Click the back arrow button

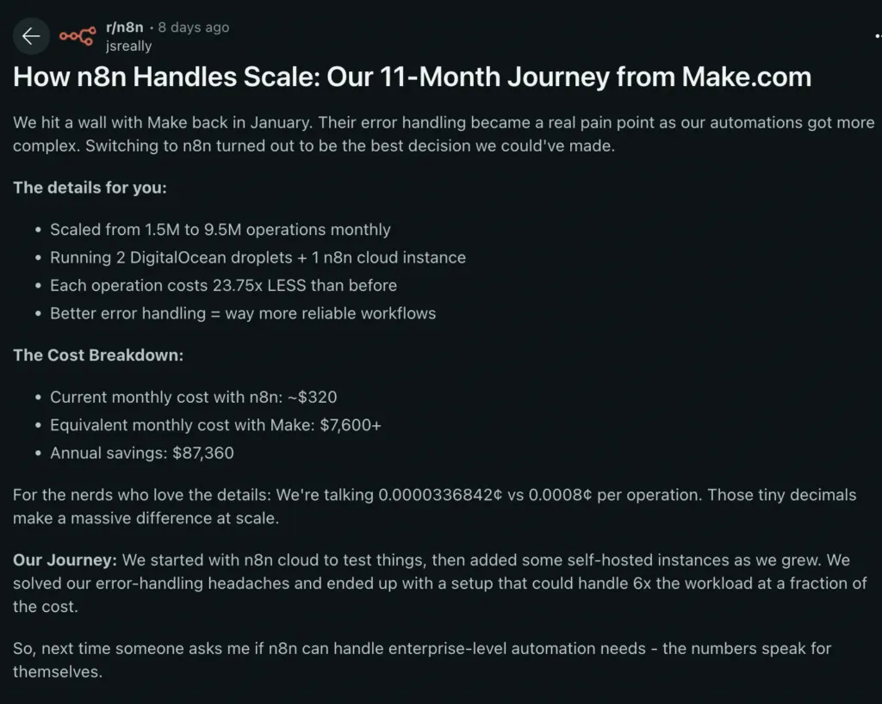(x=31, y=36)
